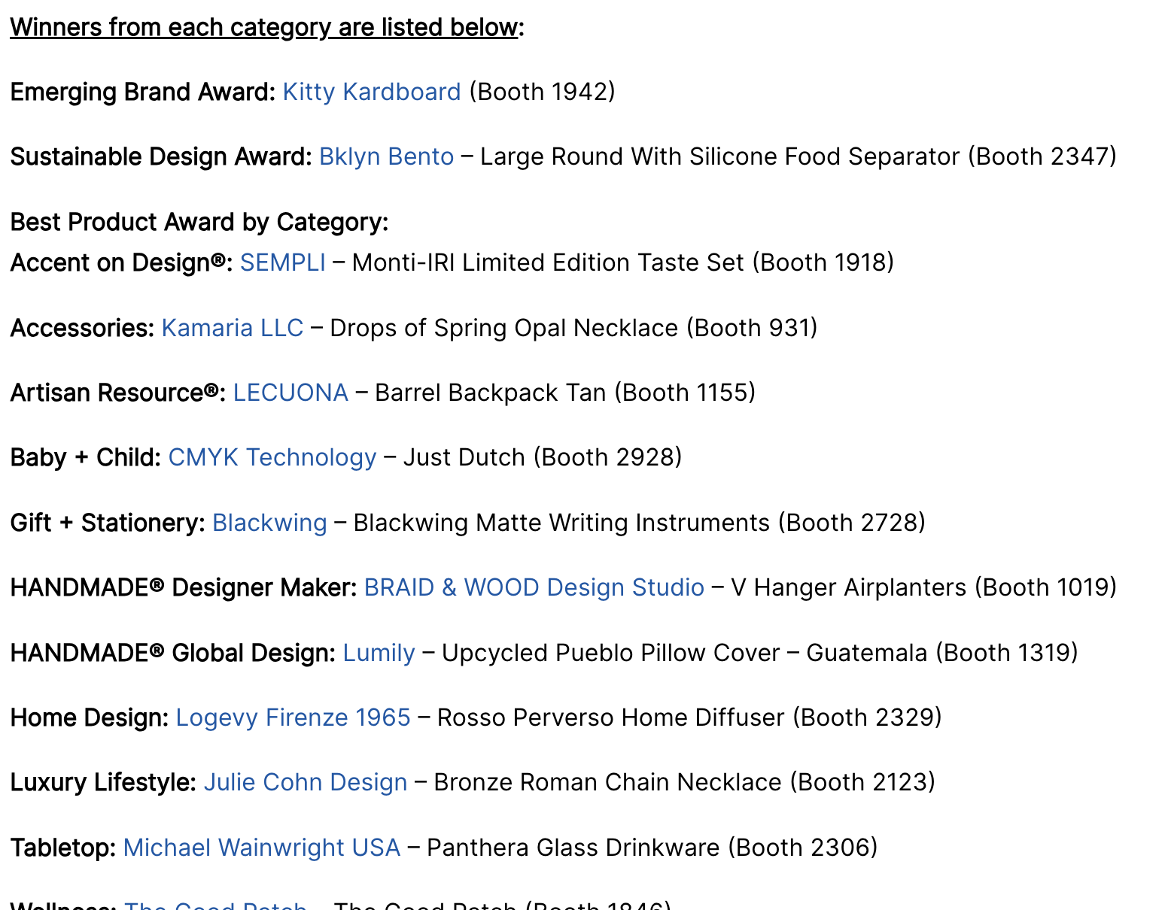Viewport: 1168px width, 910px height.
Task: Open BRAID & WOOD Design Studio link
Action: [x=534, y=587]
